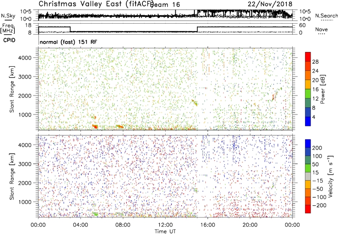Viewport: 338px width, 234px height.
Task: Click the frequency step-up at 15:00 in the Freq plot
Action: click(197, 29)
